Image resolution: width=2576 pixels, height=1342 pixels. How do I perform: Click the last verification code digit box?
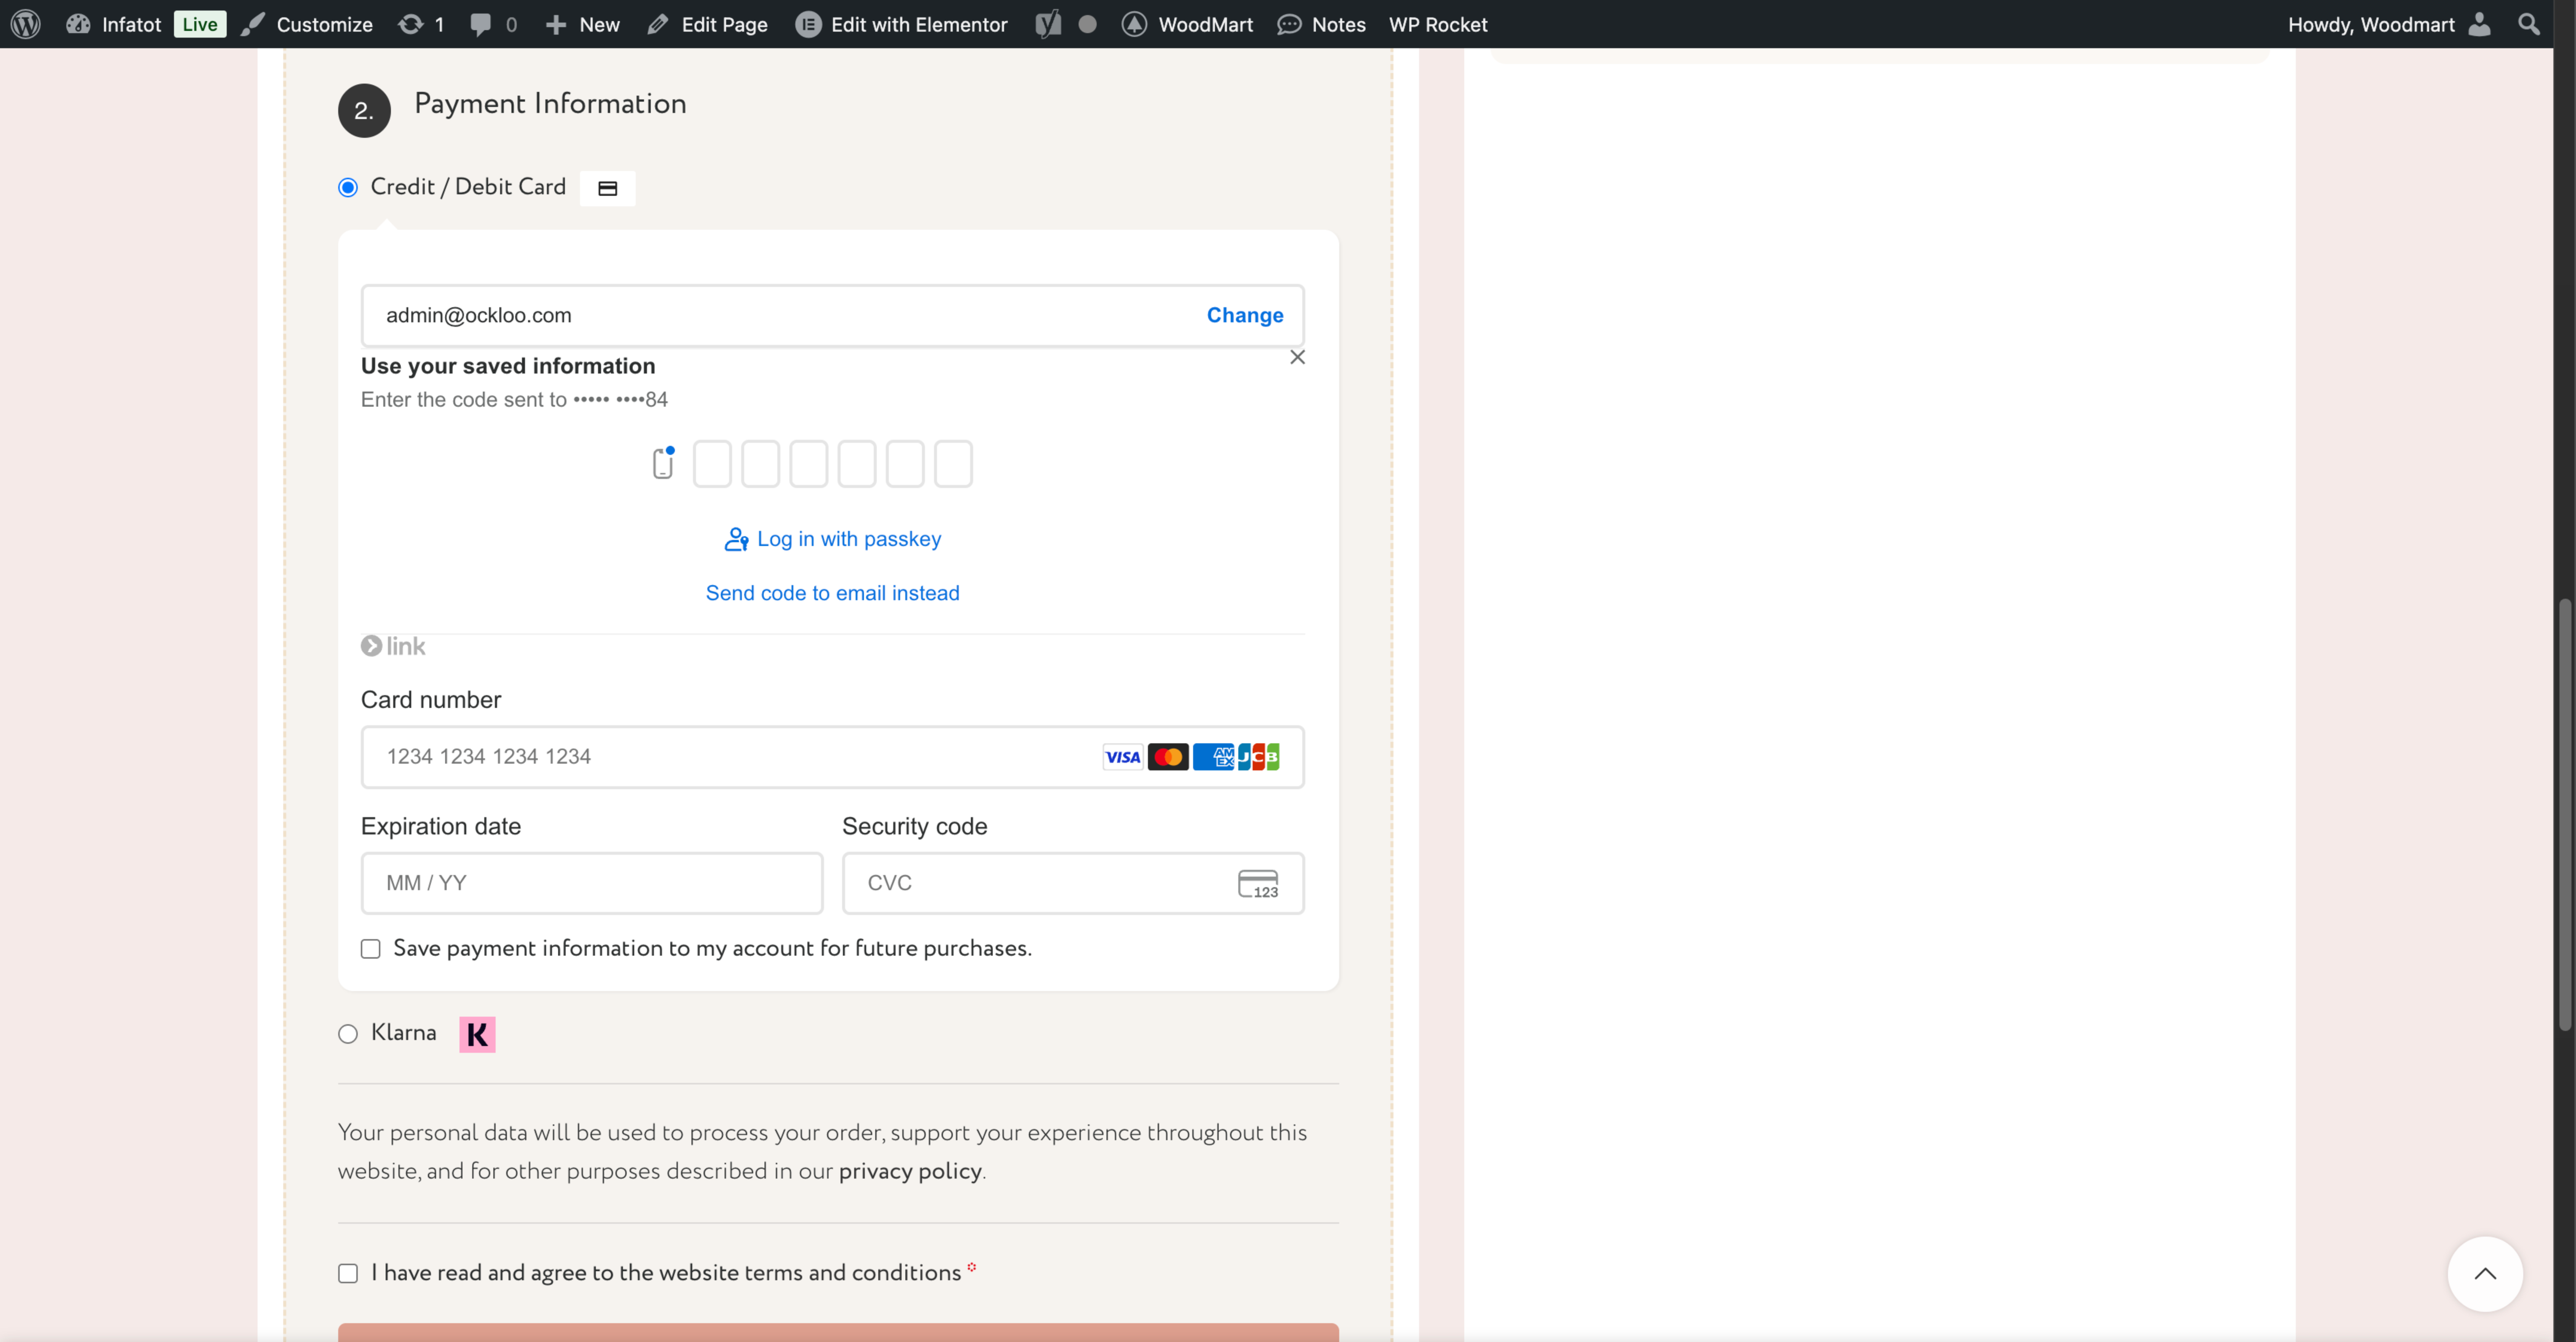pos(953,464)
